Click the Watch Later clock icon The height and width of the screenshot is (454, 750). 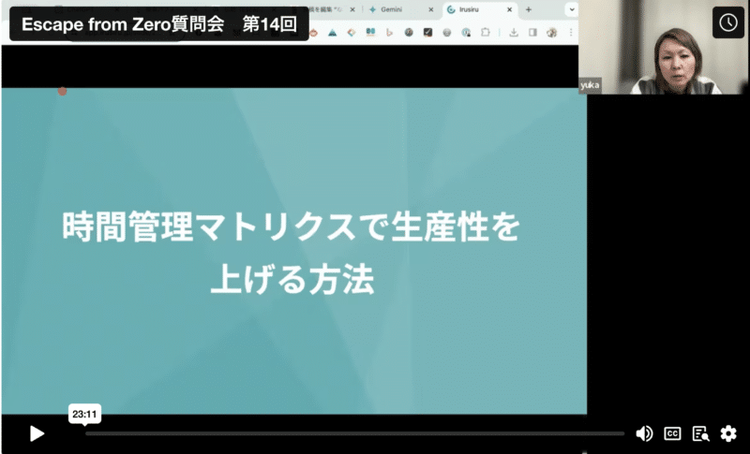click(x=728, y=22)
